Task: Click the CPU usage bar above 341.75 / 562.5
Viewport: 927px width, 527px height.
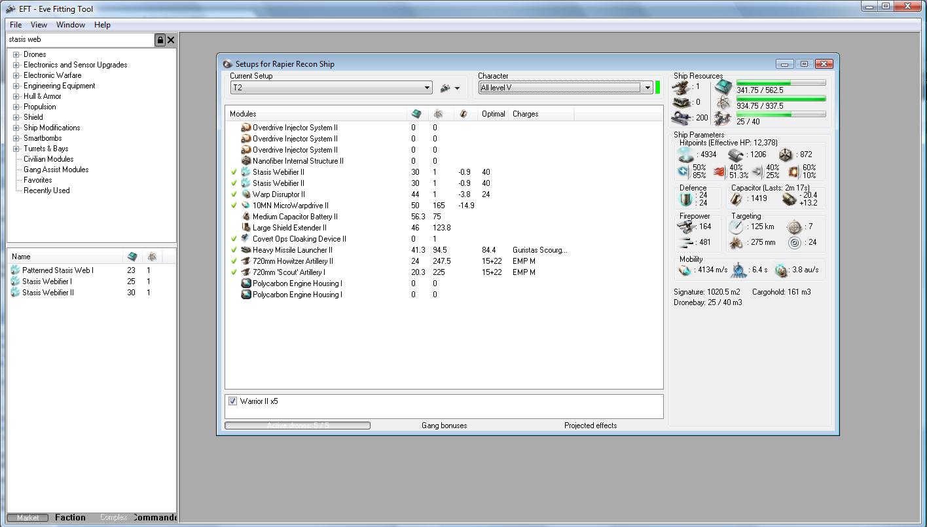Action: pyautogui.click(x=781, y=83)
